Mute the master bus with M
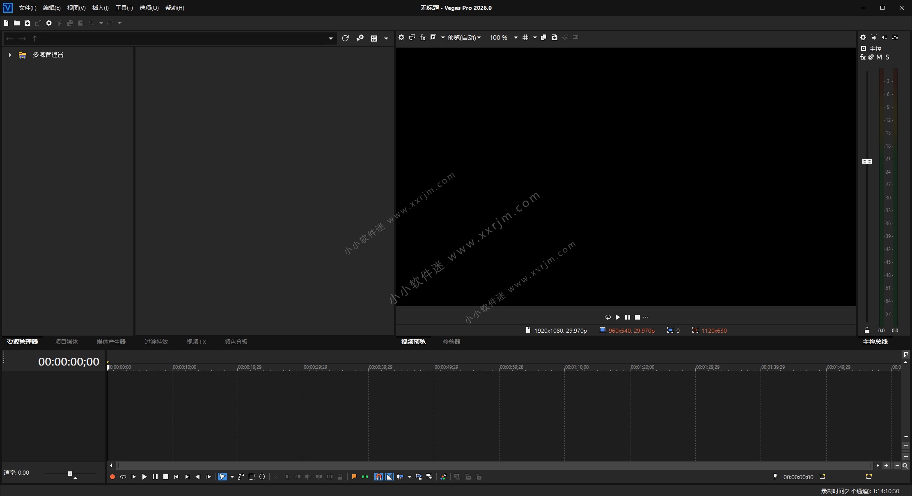Viewport: 912px width, 496px height. 879,57
